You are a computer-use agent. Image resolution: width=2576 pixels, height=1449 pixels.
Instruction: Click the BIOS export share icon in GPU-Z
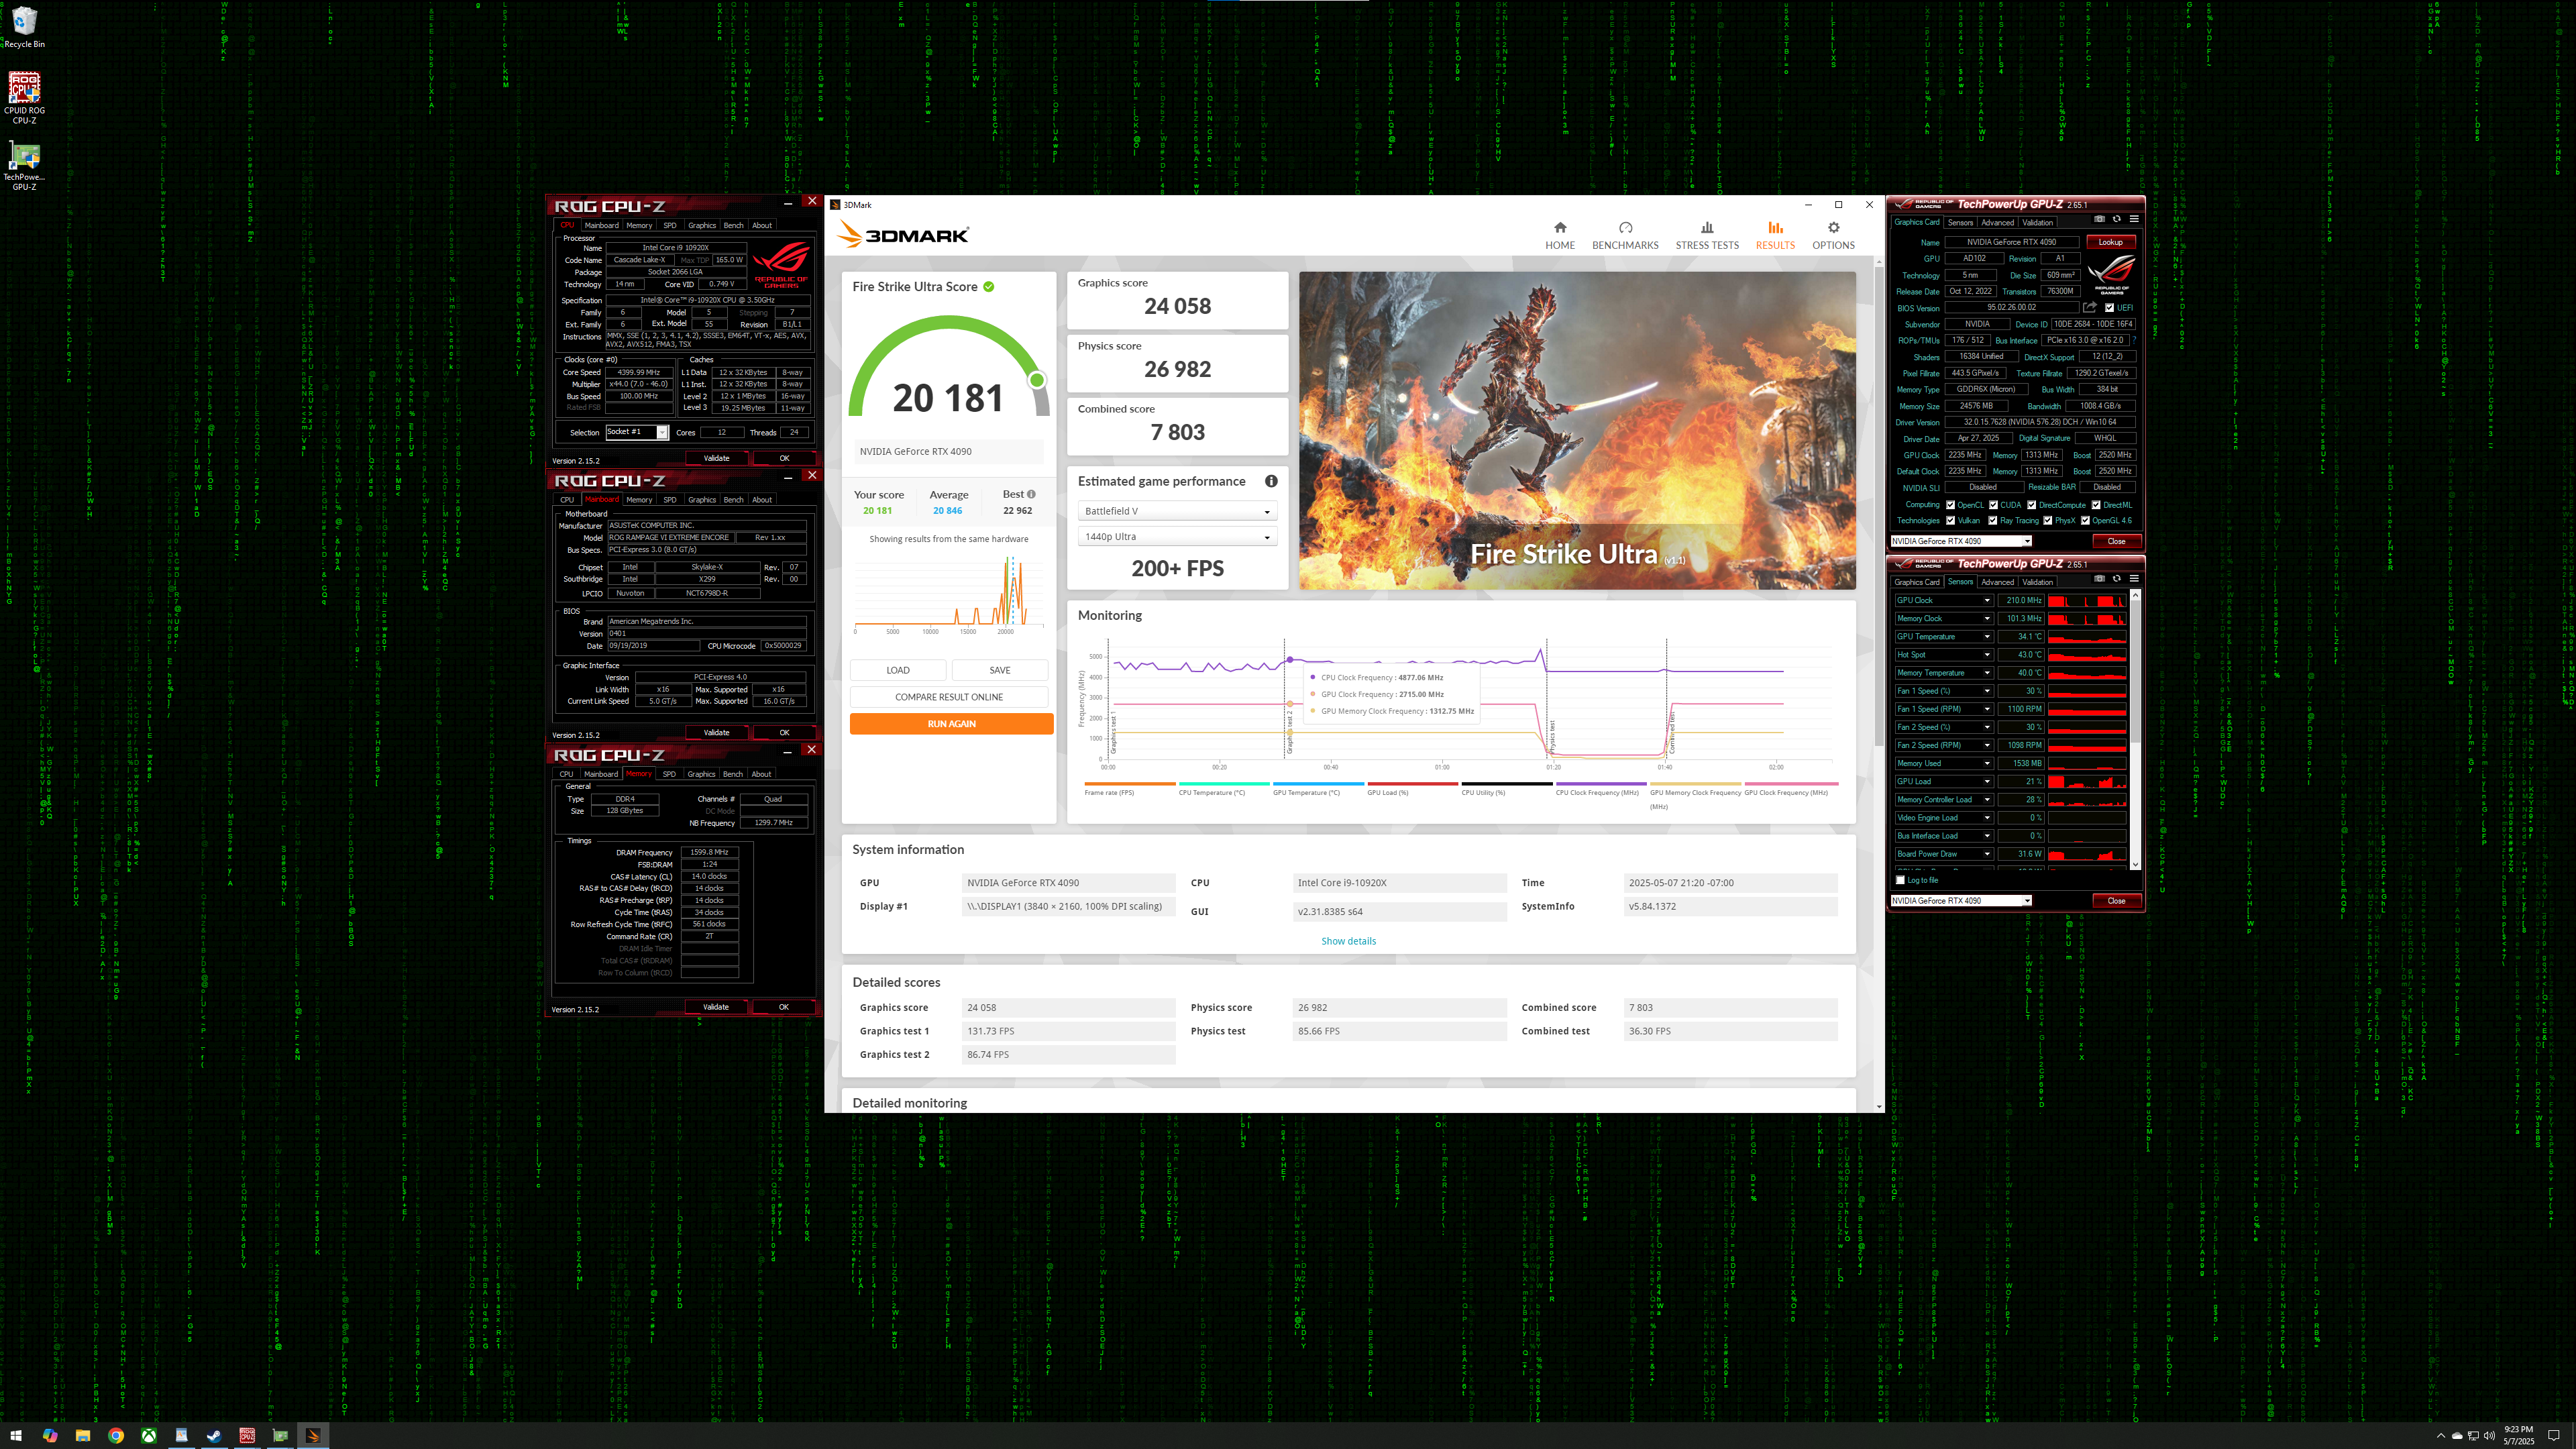tap(2090, 307)
